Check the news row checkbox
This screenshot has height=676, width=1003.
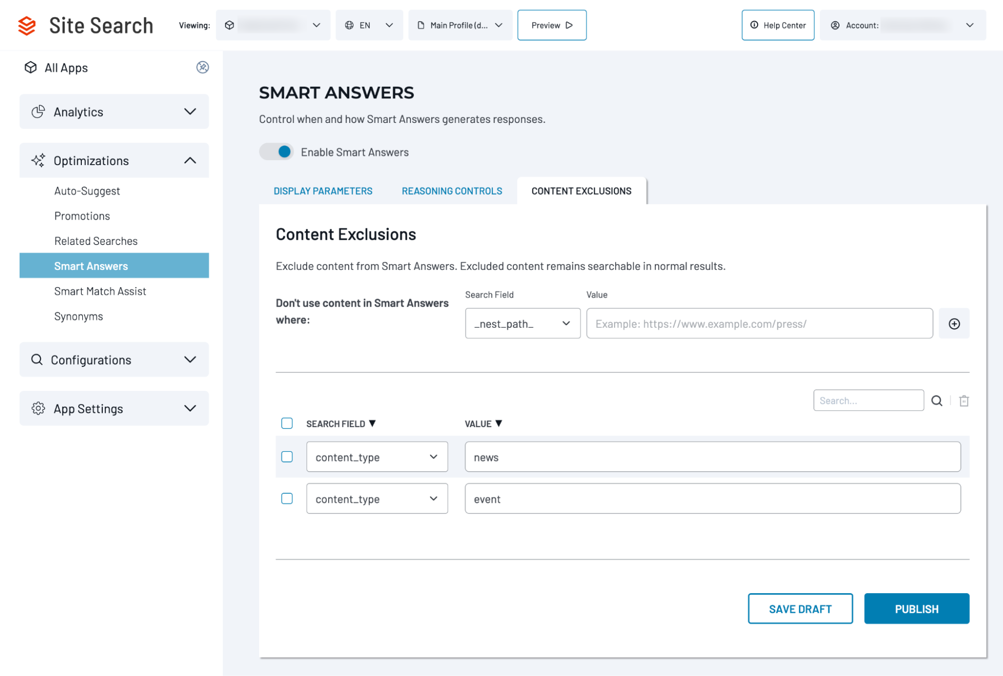[287, 457]
